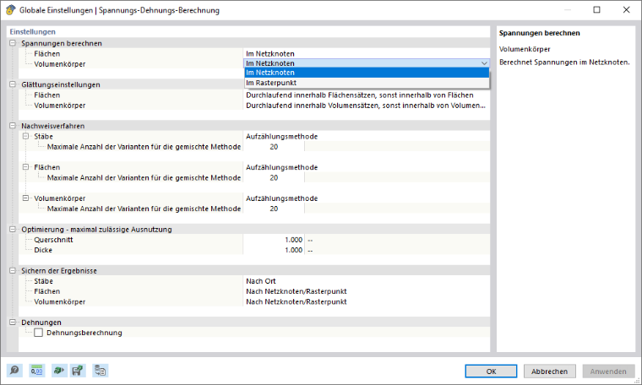Screen dimensions: 642x385
Task: Collapse the Stäbe node under Nachweisverfahren
Action: click(x=25, y=136)
